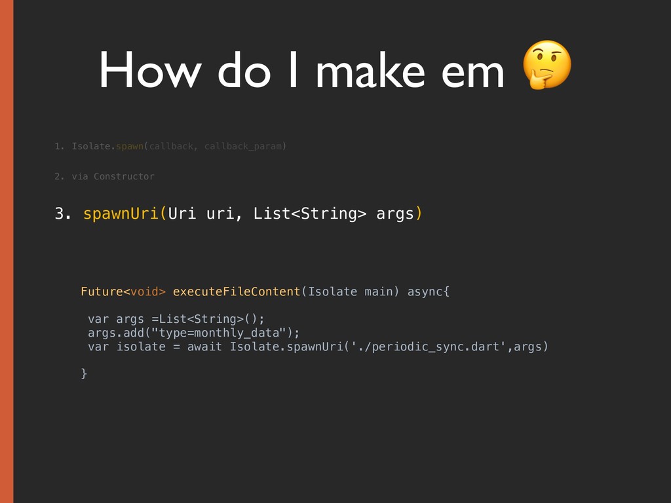The width and height of the screenshot is (671, 503).
Task: Click the closing curly brace of function
Action: [x=84, y=373]
